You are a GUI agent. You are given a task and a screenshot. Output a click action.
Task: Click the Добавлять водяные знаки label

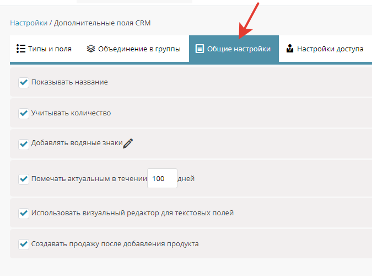point(77,143)
